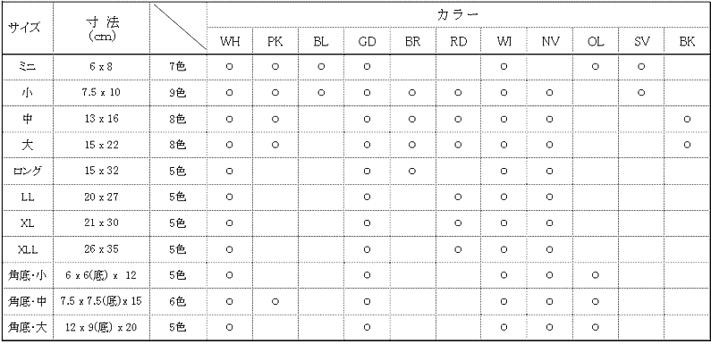This screenshot has width=711, height=344.
Task: Click the BR circle in ロング row
Action: [411, 172]
